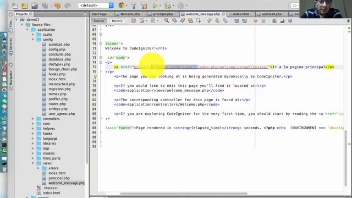Expand the errors folder
Screen dimensions: 352x198
[x=38, y=168]
